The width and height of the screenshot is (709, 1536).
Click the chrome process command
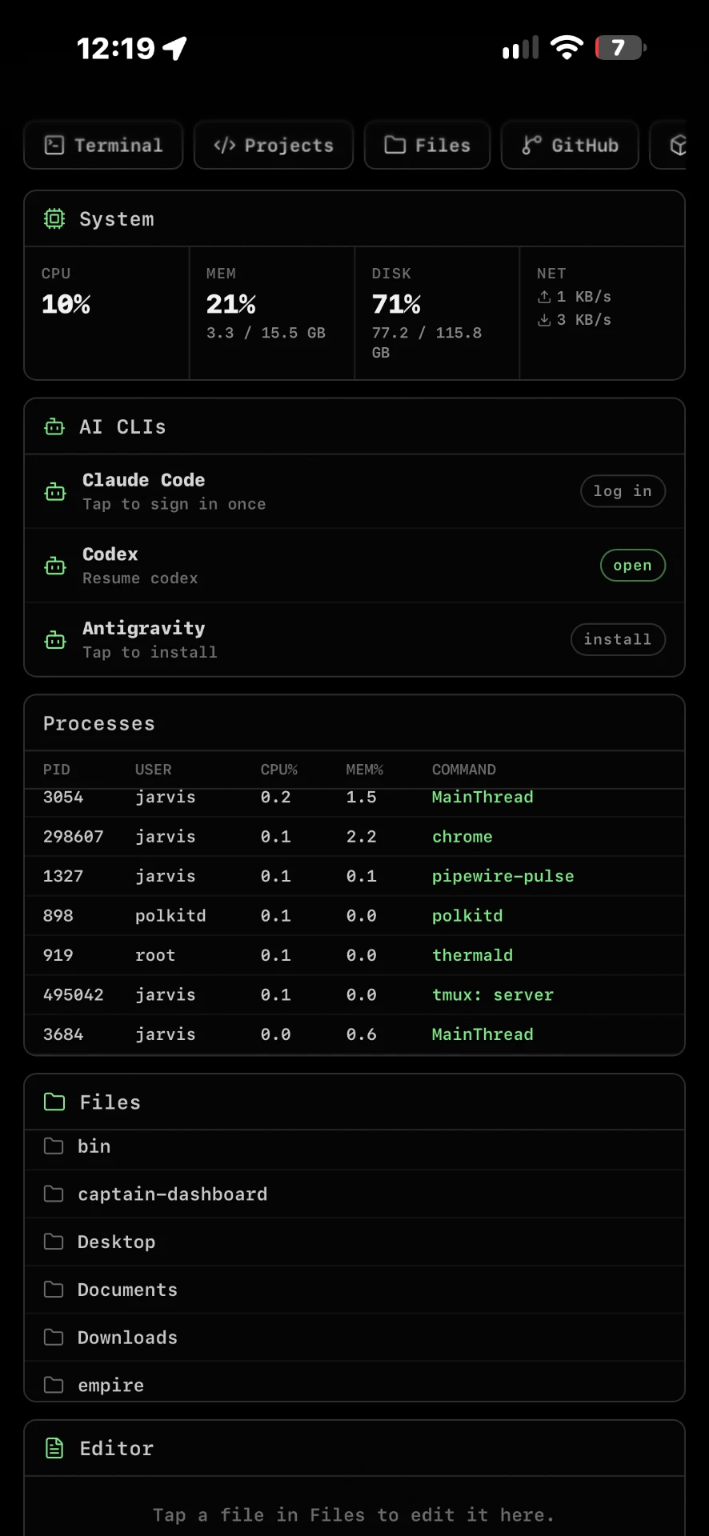(x=463, y=837)
